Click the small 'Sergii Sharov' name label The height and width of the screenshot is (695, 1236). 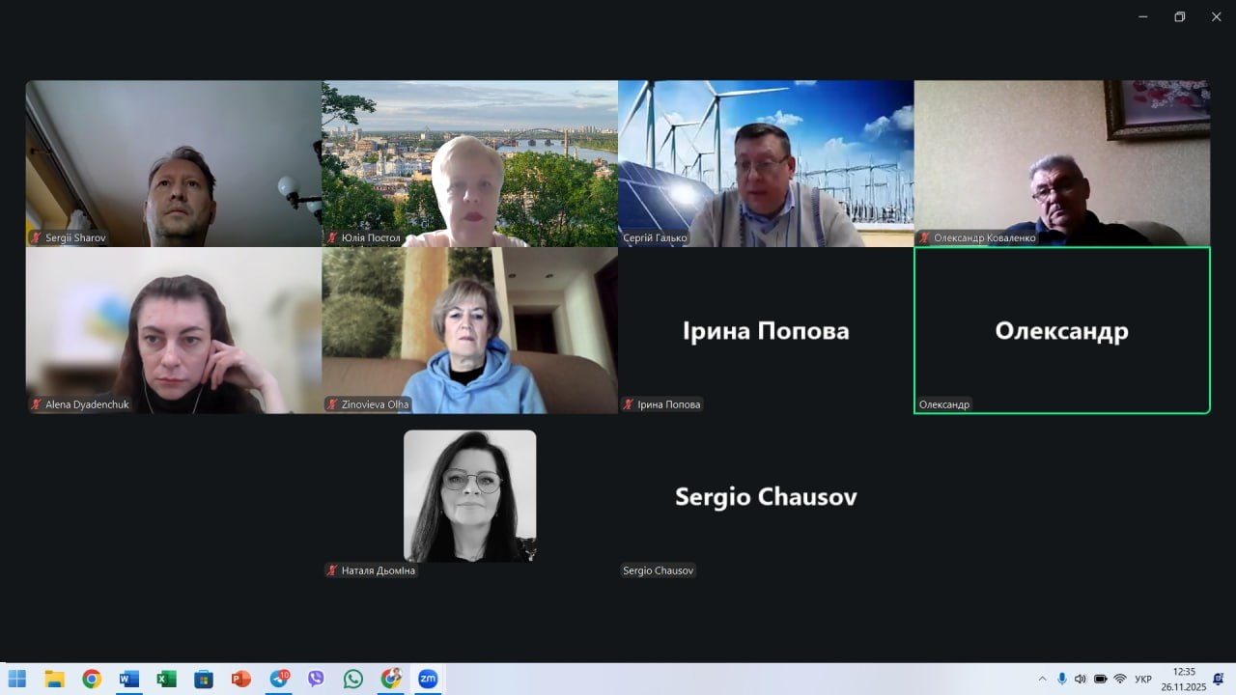point(76,237)
